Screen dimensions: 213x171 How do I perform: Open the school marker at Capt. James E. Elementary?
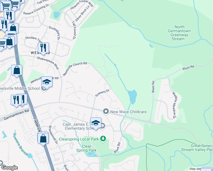pyautogui.click(x=96, y=124)
